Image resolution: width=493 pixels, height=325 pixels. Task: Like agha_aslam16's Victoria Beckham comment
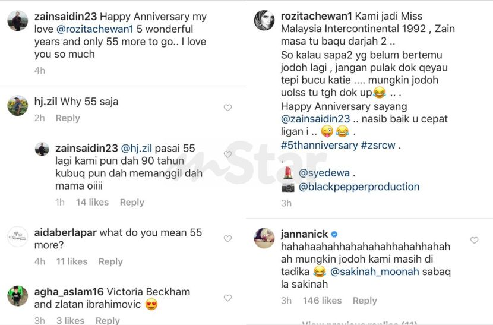coord(227,298)
